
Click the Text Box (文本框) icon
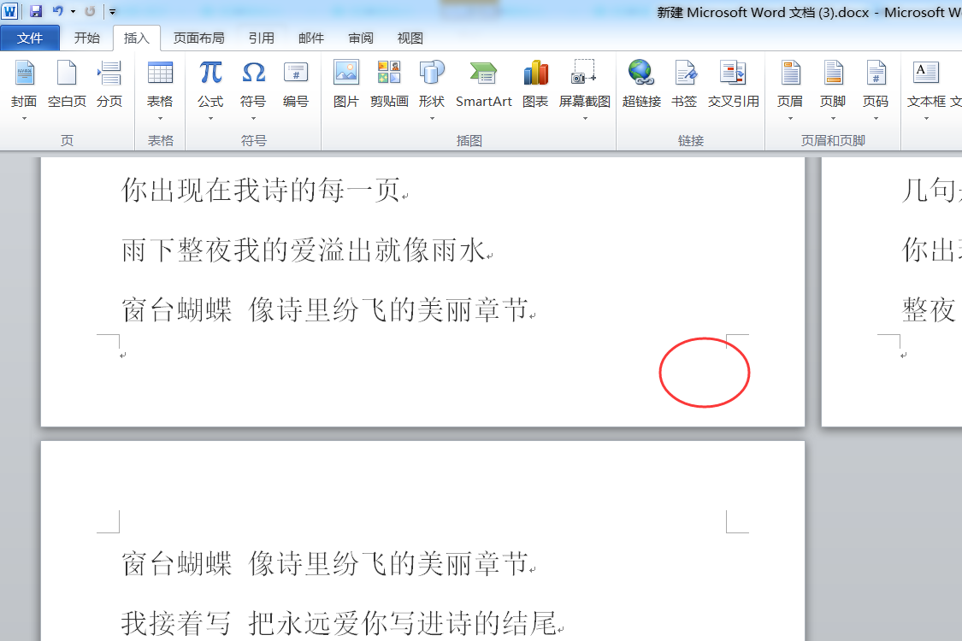coord(926,73)
